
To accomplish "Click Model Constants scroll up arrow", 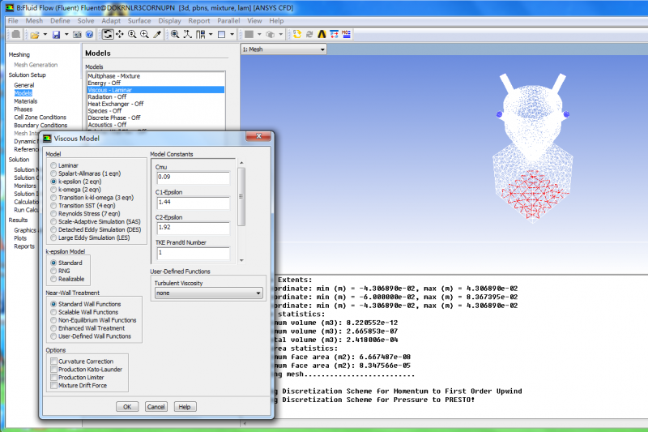I will (241, 163).
